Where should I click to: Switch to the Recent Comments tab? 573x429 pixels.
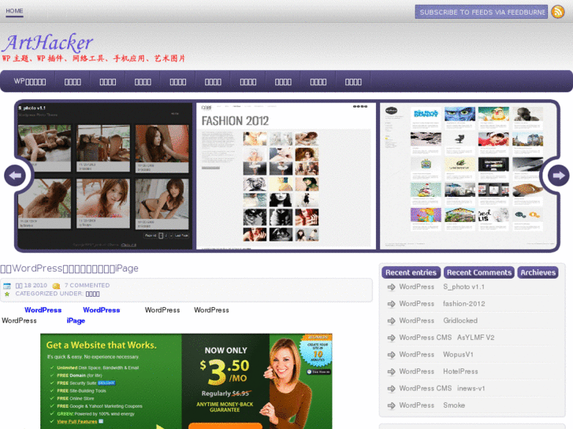[x=478, y=272]
